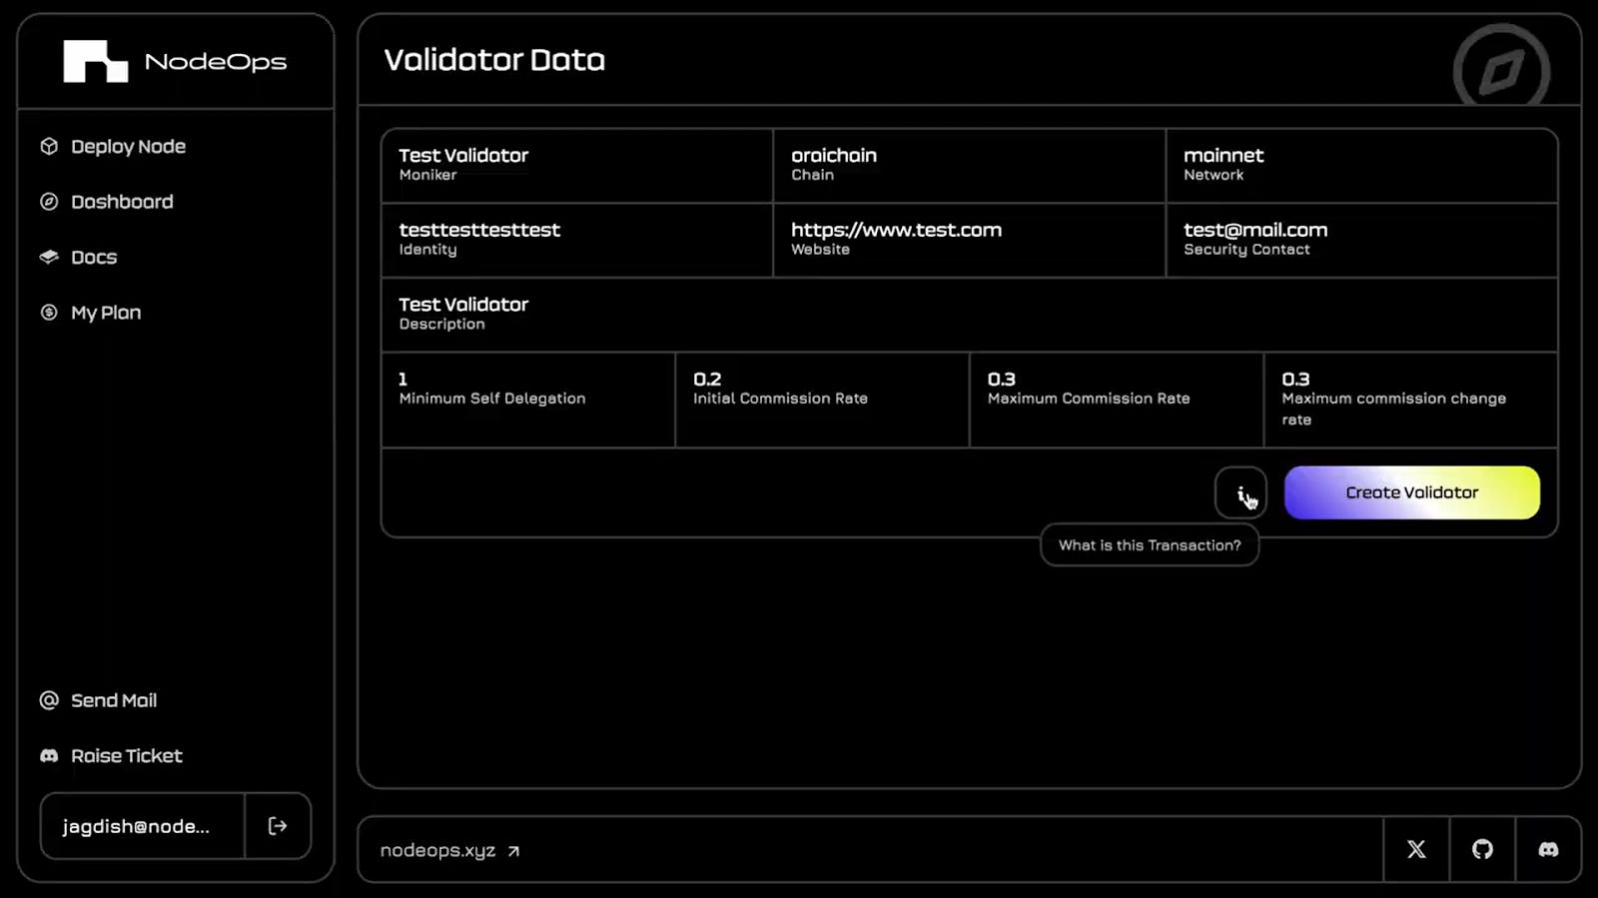Screen dimensions: 1598x898
Task: Click the Maximum Commission Rate value 0.3
Action: (x=1002, y=379)
